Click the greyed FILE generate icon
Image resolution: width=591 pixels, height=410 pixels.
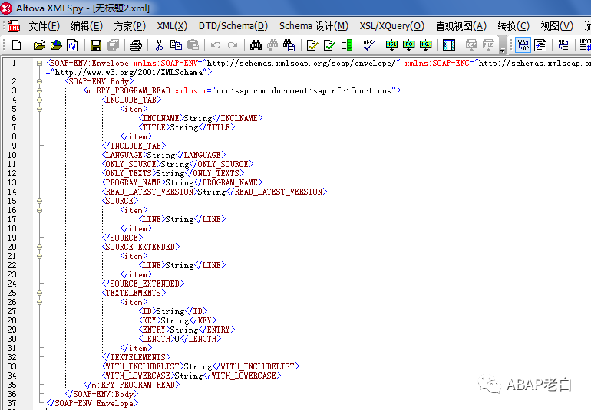coord(488,45)
